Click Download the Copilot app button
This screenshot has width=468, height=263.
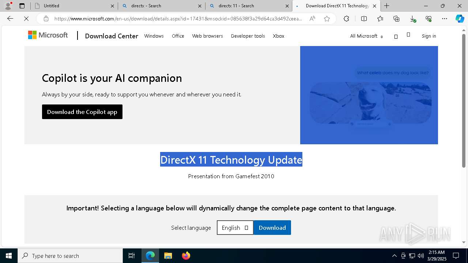point(82,112)
